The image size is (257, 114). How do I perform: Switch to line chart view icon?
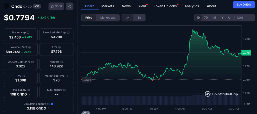click(x=128, y=18)
